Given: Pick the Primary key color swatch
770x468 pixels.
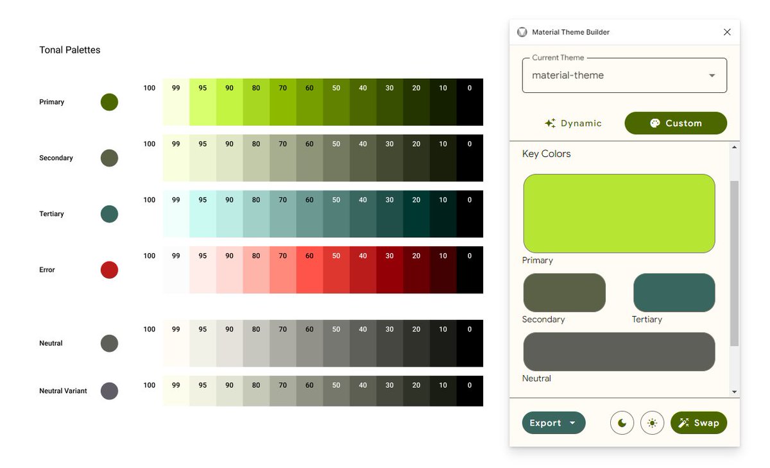Looking at the screenshot, I should tap(619, 213).
